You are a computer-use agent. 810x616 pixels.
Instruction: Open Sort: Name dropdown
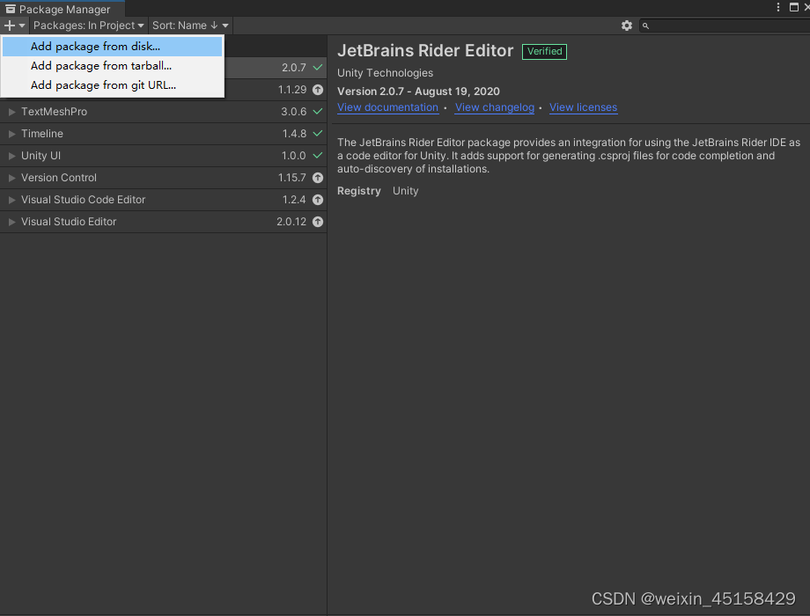[x=189, y=26]
